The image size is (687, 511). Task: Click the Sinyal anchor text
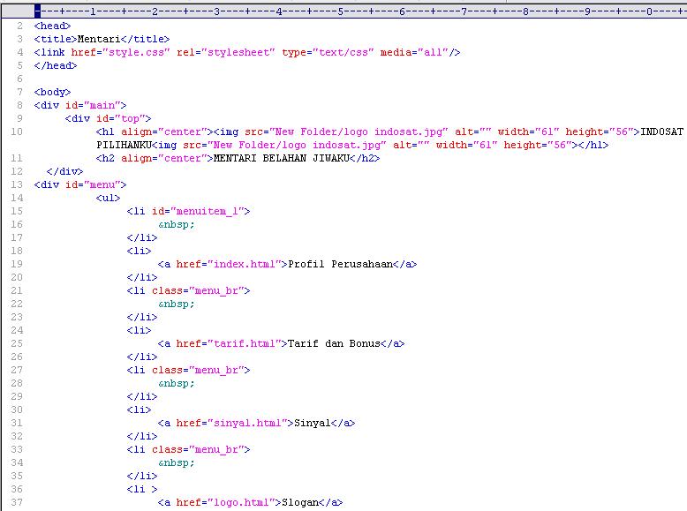313,423
